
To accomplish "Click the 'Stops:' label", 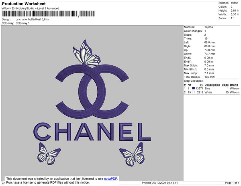I will coord(188,34).
